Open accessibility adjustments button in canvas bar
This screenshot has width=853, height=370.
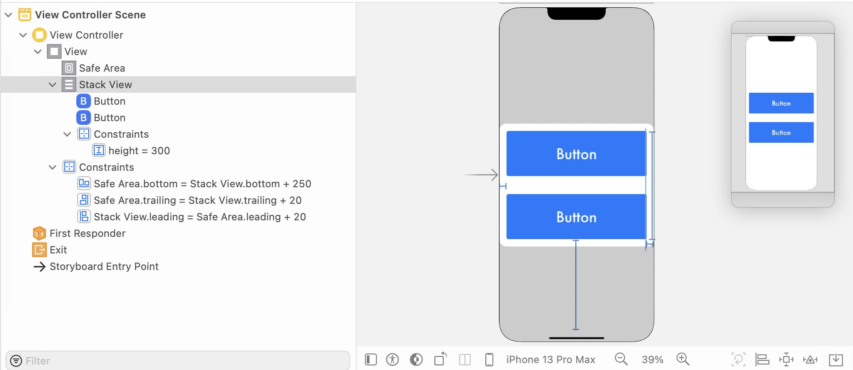pyautogui.click(x=392, y=359)
